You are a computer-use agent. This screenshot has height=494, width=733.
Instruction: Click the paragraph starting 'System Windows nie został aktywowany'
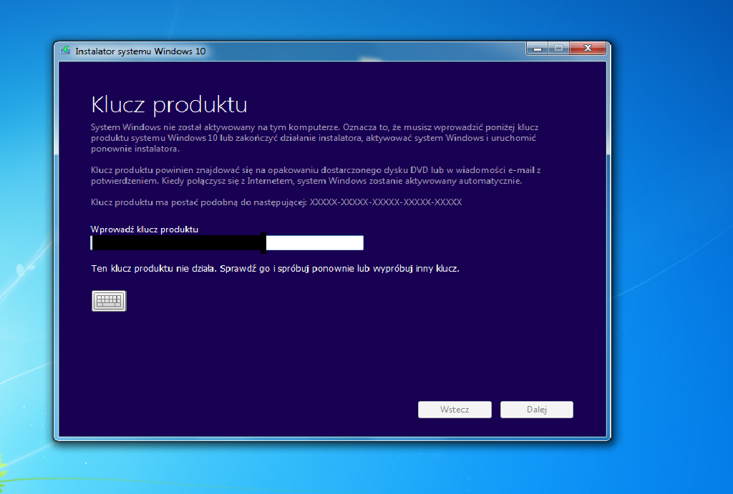point(315,138)
